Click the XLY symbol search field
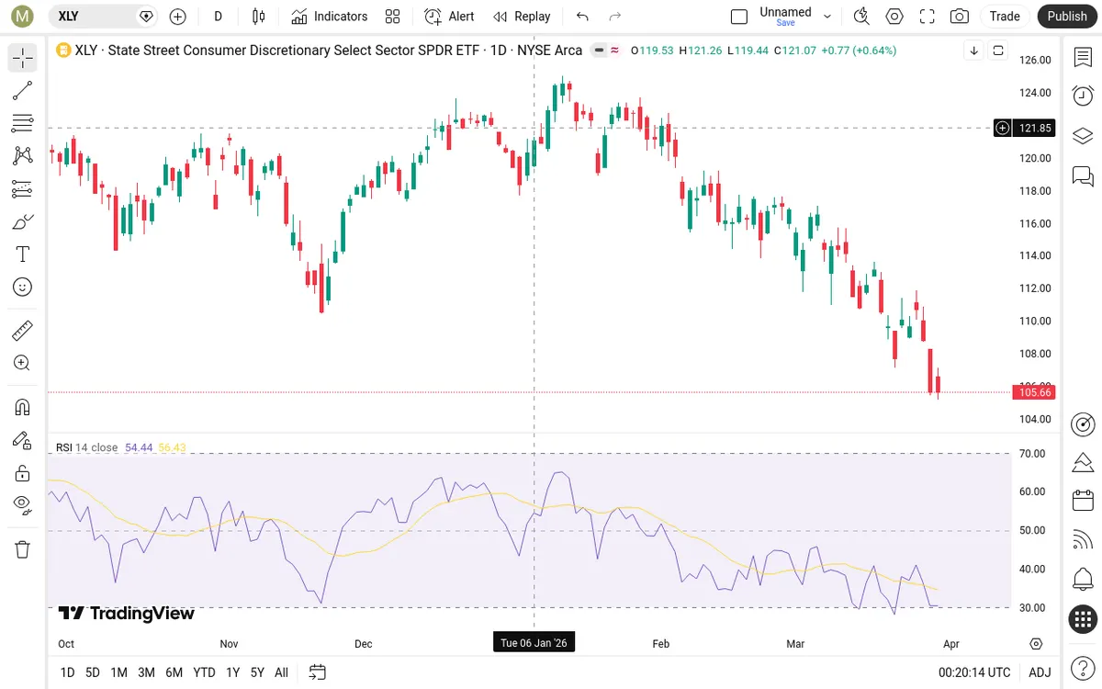Screen dimensions: 1102x689 [x=103, y=17]
